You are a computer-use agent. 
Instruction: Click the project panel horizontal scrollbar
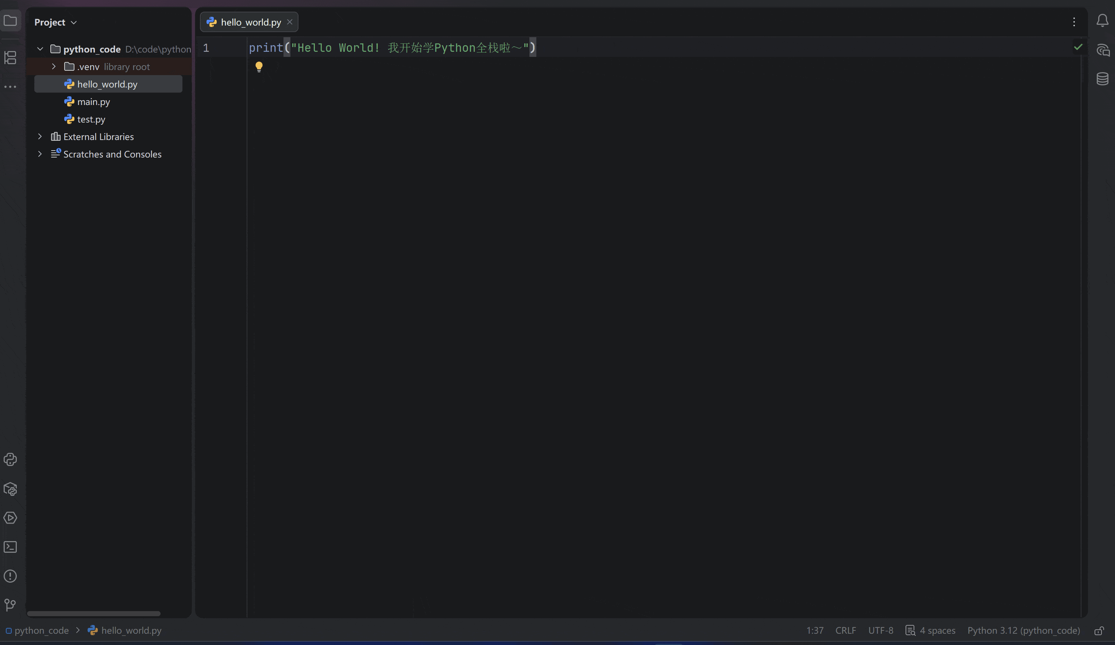[x=93, y=614]
